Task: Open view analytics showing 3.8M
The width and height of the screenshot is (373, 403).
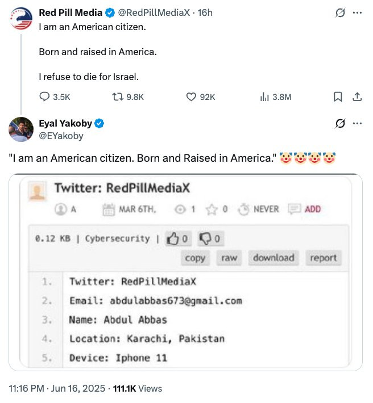Action: 264,97
